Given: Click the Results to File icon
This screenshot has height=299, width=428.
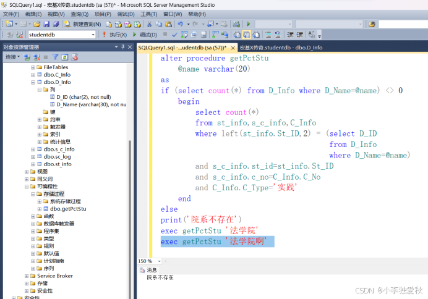Looking at the screenshot, I should coord(256,35).
